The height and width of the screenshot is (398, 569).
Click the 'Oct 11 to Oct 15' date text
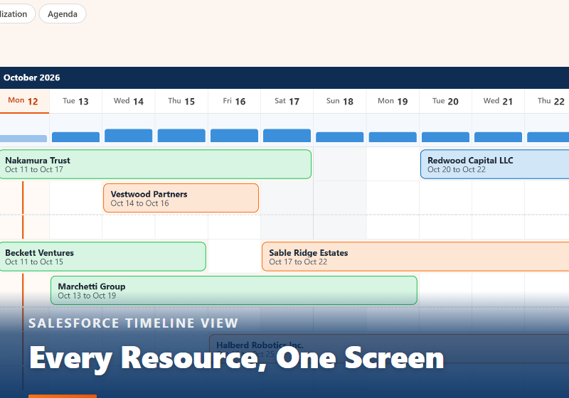pos(34,262)
